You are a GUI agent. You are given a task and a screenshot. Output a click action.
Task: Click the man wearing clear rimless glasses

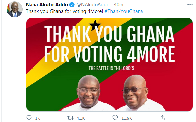89,93
